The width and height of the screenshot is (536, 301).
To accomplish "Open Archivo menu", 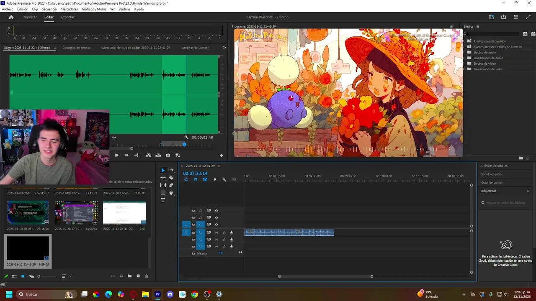I will 8,9.
